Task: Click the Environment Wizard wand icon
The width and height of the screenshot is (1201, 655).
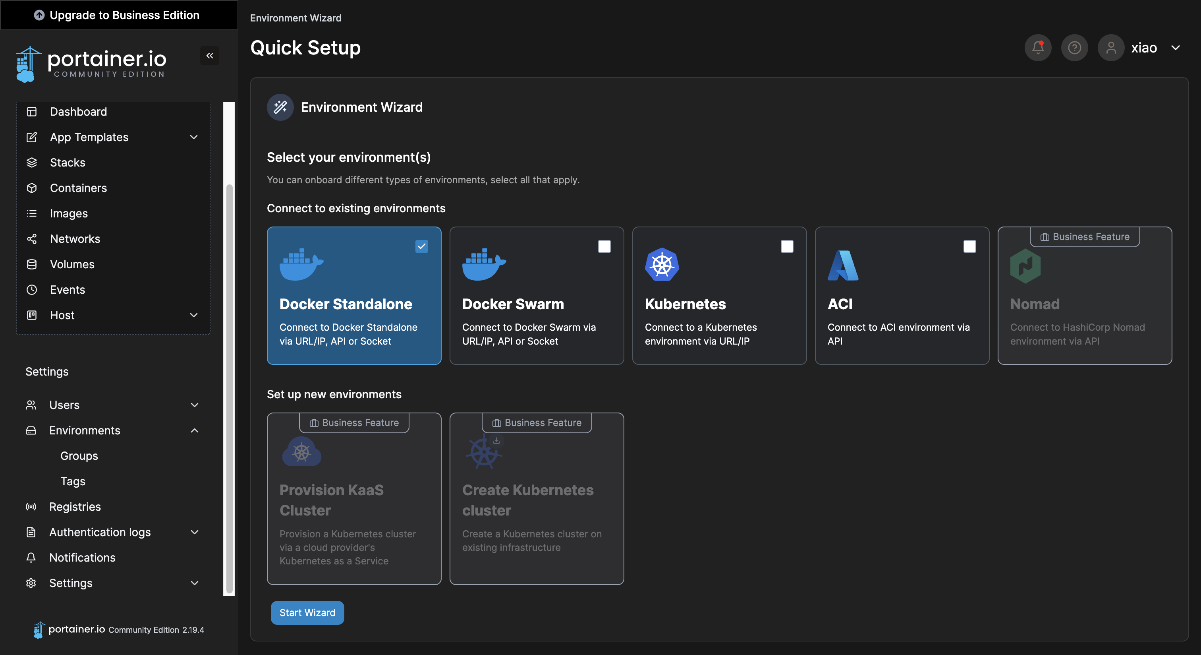Action: click(280, 107)
